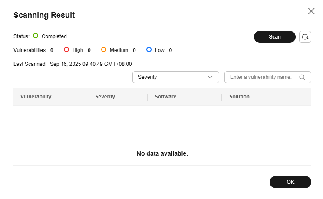Click the Solution column header

pos(239,97)
